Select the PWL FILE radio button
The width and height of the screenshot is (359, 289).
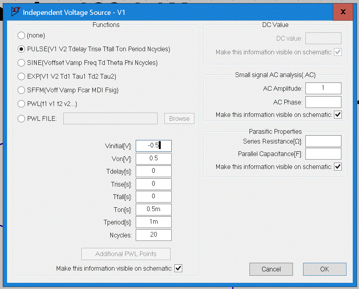click(21, 118)
